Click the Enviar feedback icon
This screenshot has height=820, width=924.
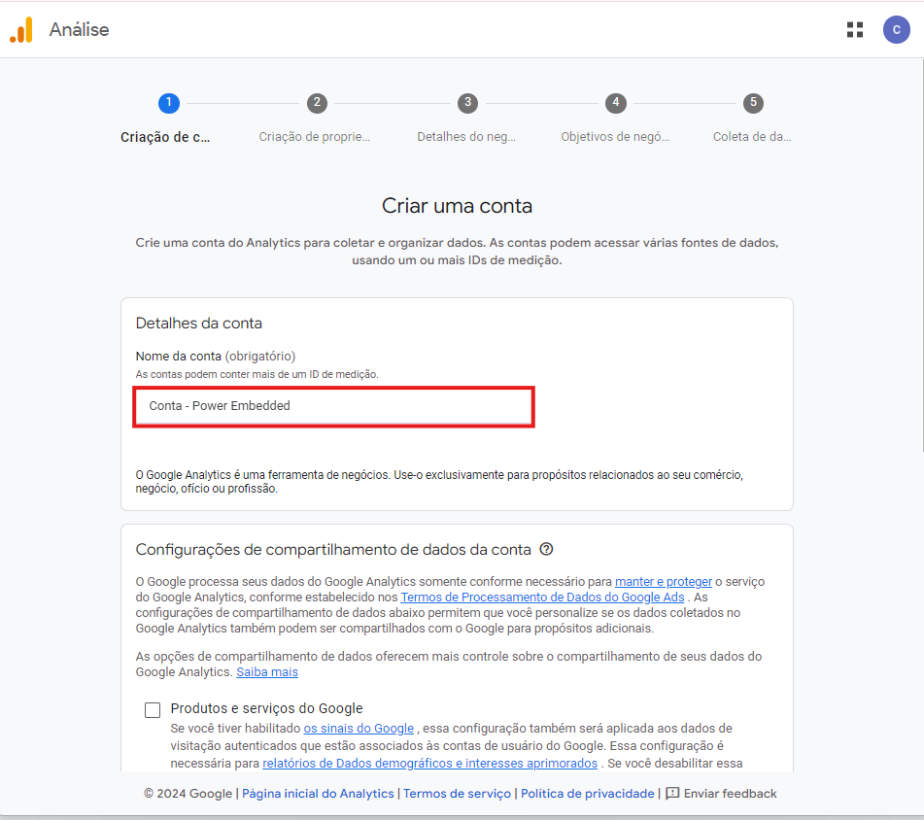(672, 793)
